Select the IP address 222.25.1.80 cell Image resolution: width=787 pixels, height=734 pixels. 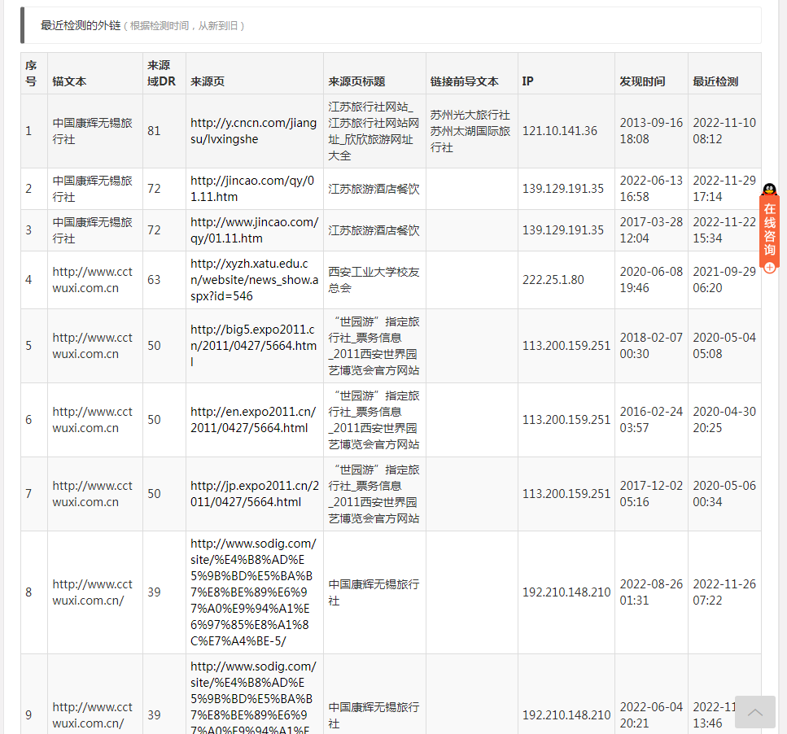coord(553,280)
